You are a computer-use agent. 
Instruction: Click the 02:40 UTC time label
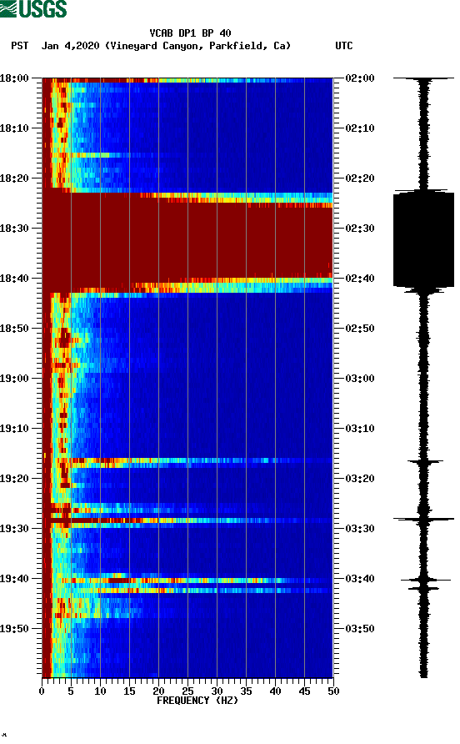click(360, 279)
